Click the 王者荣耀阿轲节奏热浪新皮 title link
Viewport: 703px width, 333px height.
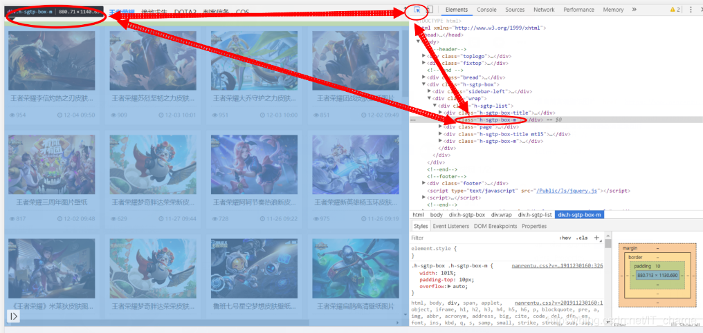pos(254,202)
